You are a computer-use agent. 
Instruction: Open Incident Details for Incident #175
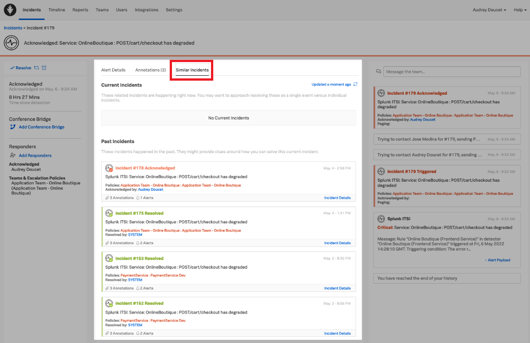tap(337, 243)
